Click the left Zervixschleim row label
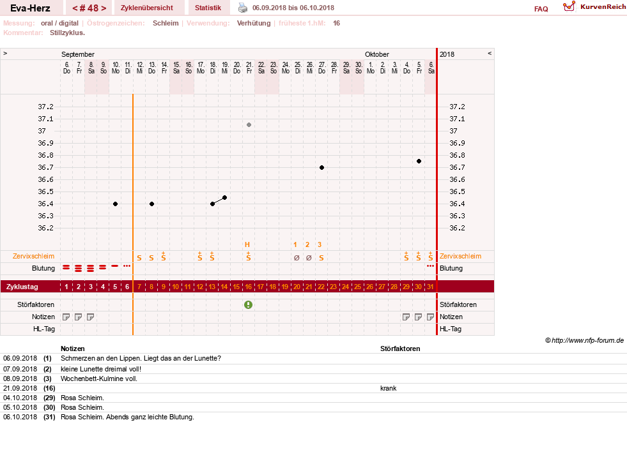 [34, 257]
